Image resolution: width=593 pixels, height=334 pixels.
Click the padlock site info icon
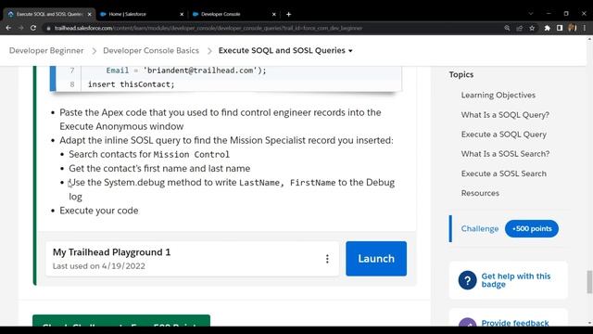(x=48, y=29)
